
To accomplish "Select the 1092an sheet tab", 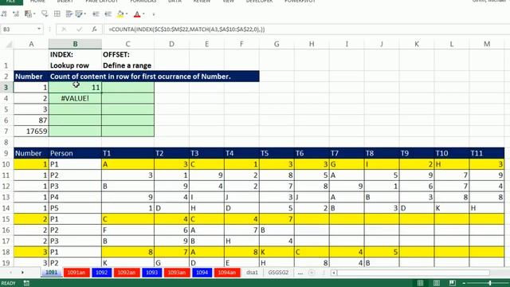I will tap(127, 273).
